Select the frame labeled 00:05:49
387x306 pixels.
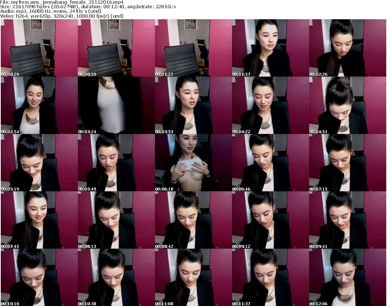(x=116, y=163)
